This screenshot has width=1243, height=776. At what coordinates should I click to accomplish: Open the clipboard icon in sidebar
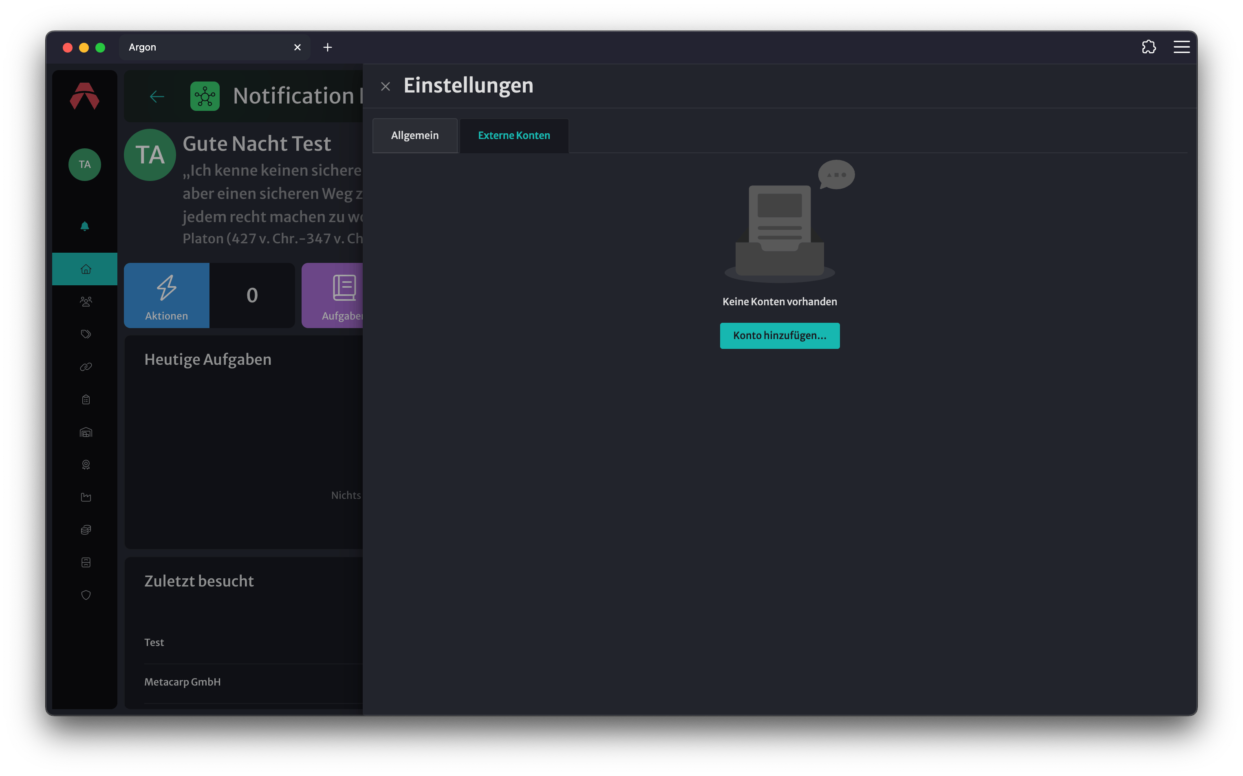[x=86, y=399]
